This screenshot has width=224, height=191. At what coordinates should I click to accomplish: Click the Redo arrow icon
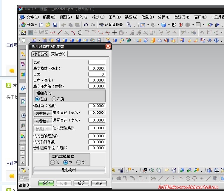point(93,25)
